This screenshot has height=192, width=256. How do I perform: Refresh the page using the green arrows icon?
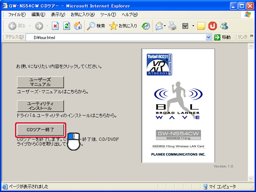[67, 26]
